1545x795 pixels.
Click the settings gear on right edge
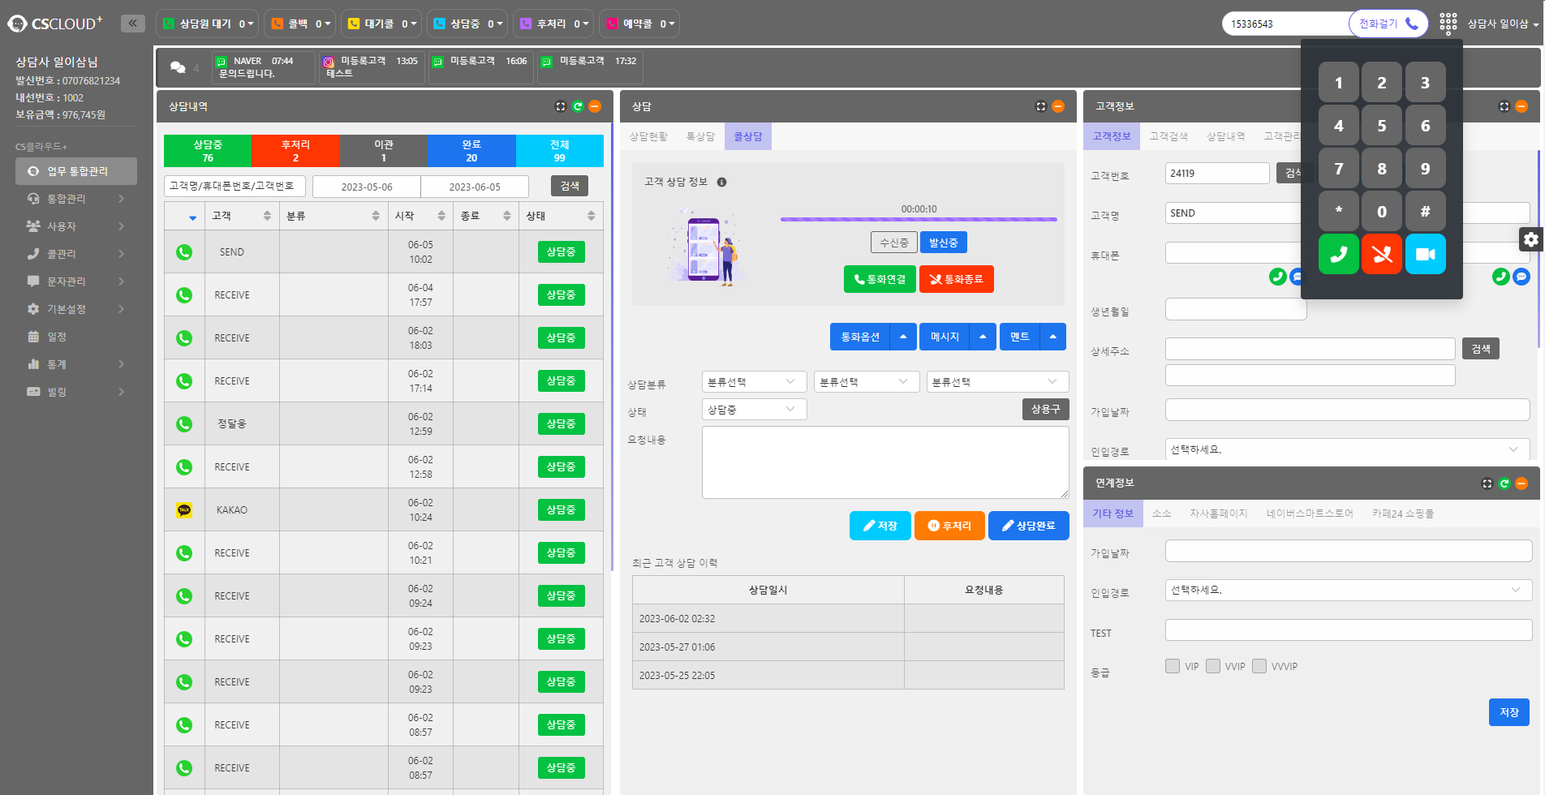[1530, 239]
